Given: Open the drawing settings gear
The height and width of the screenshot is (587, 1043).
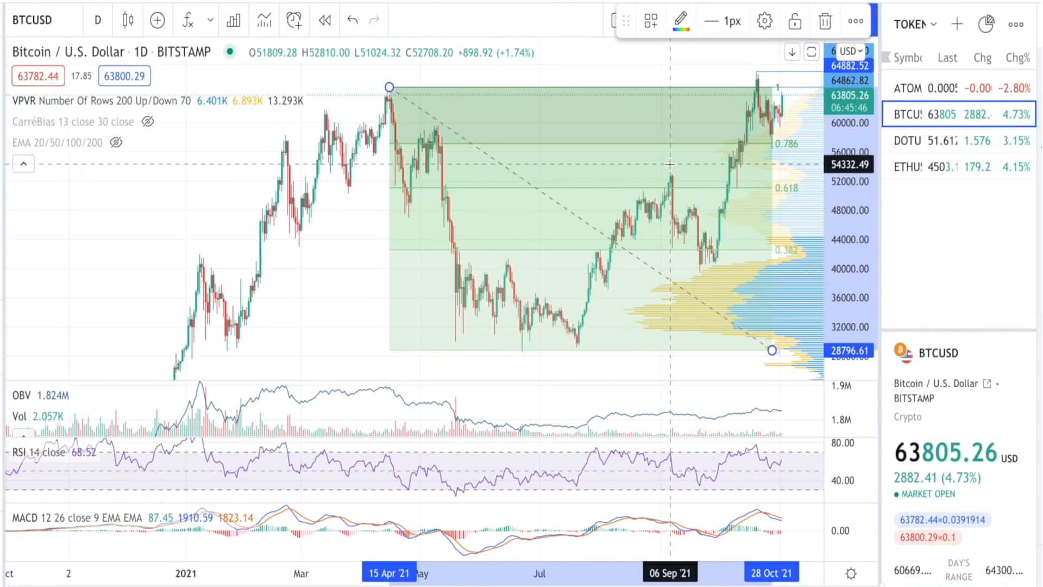Looking at the screenshot, I should click(764, 21).
